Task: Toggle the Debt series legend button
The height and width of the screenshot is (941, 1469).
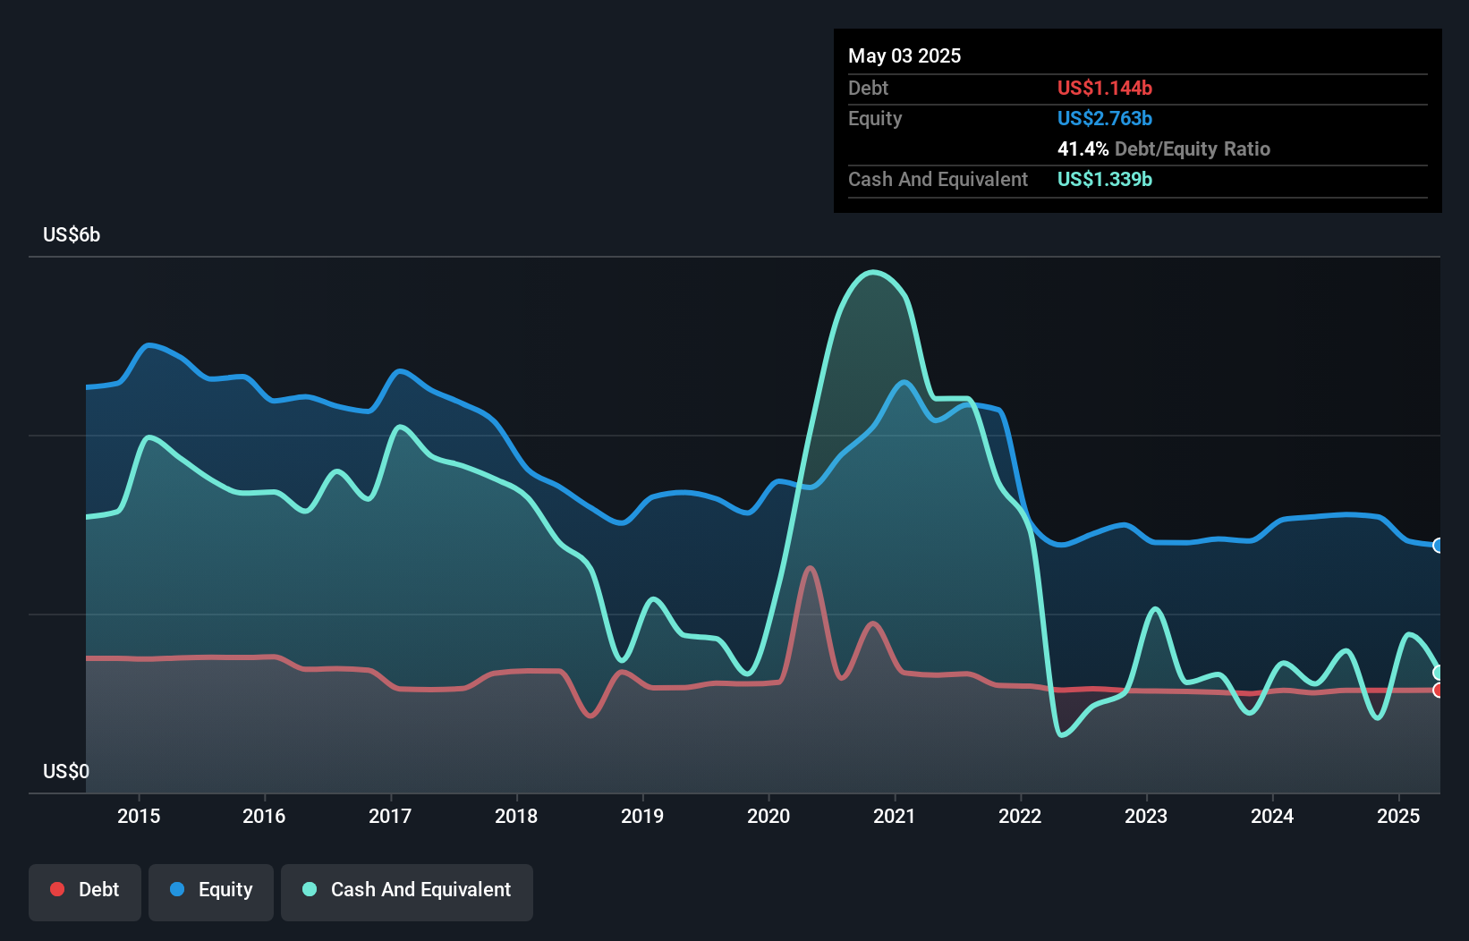Action: click(x=85, y=891)
